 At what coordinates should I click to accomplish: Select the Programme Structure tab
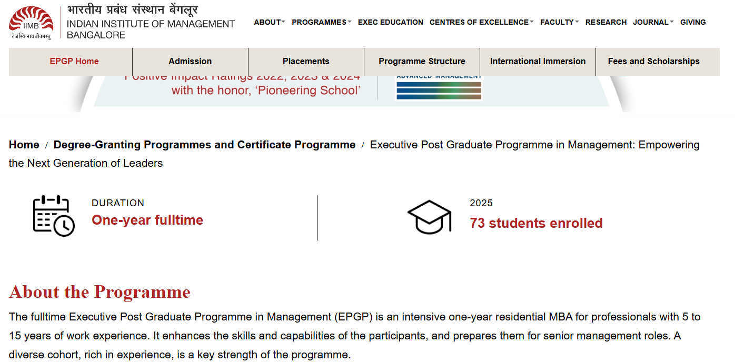(x=422, y=61)
